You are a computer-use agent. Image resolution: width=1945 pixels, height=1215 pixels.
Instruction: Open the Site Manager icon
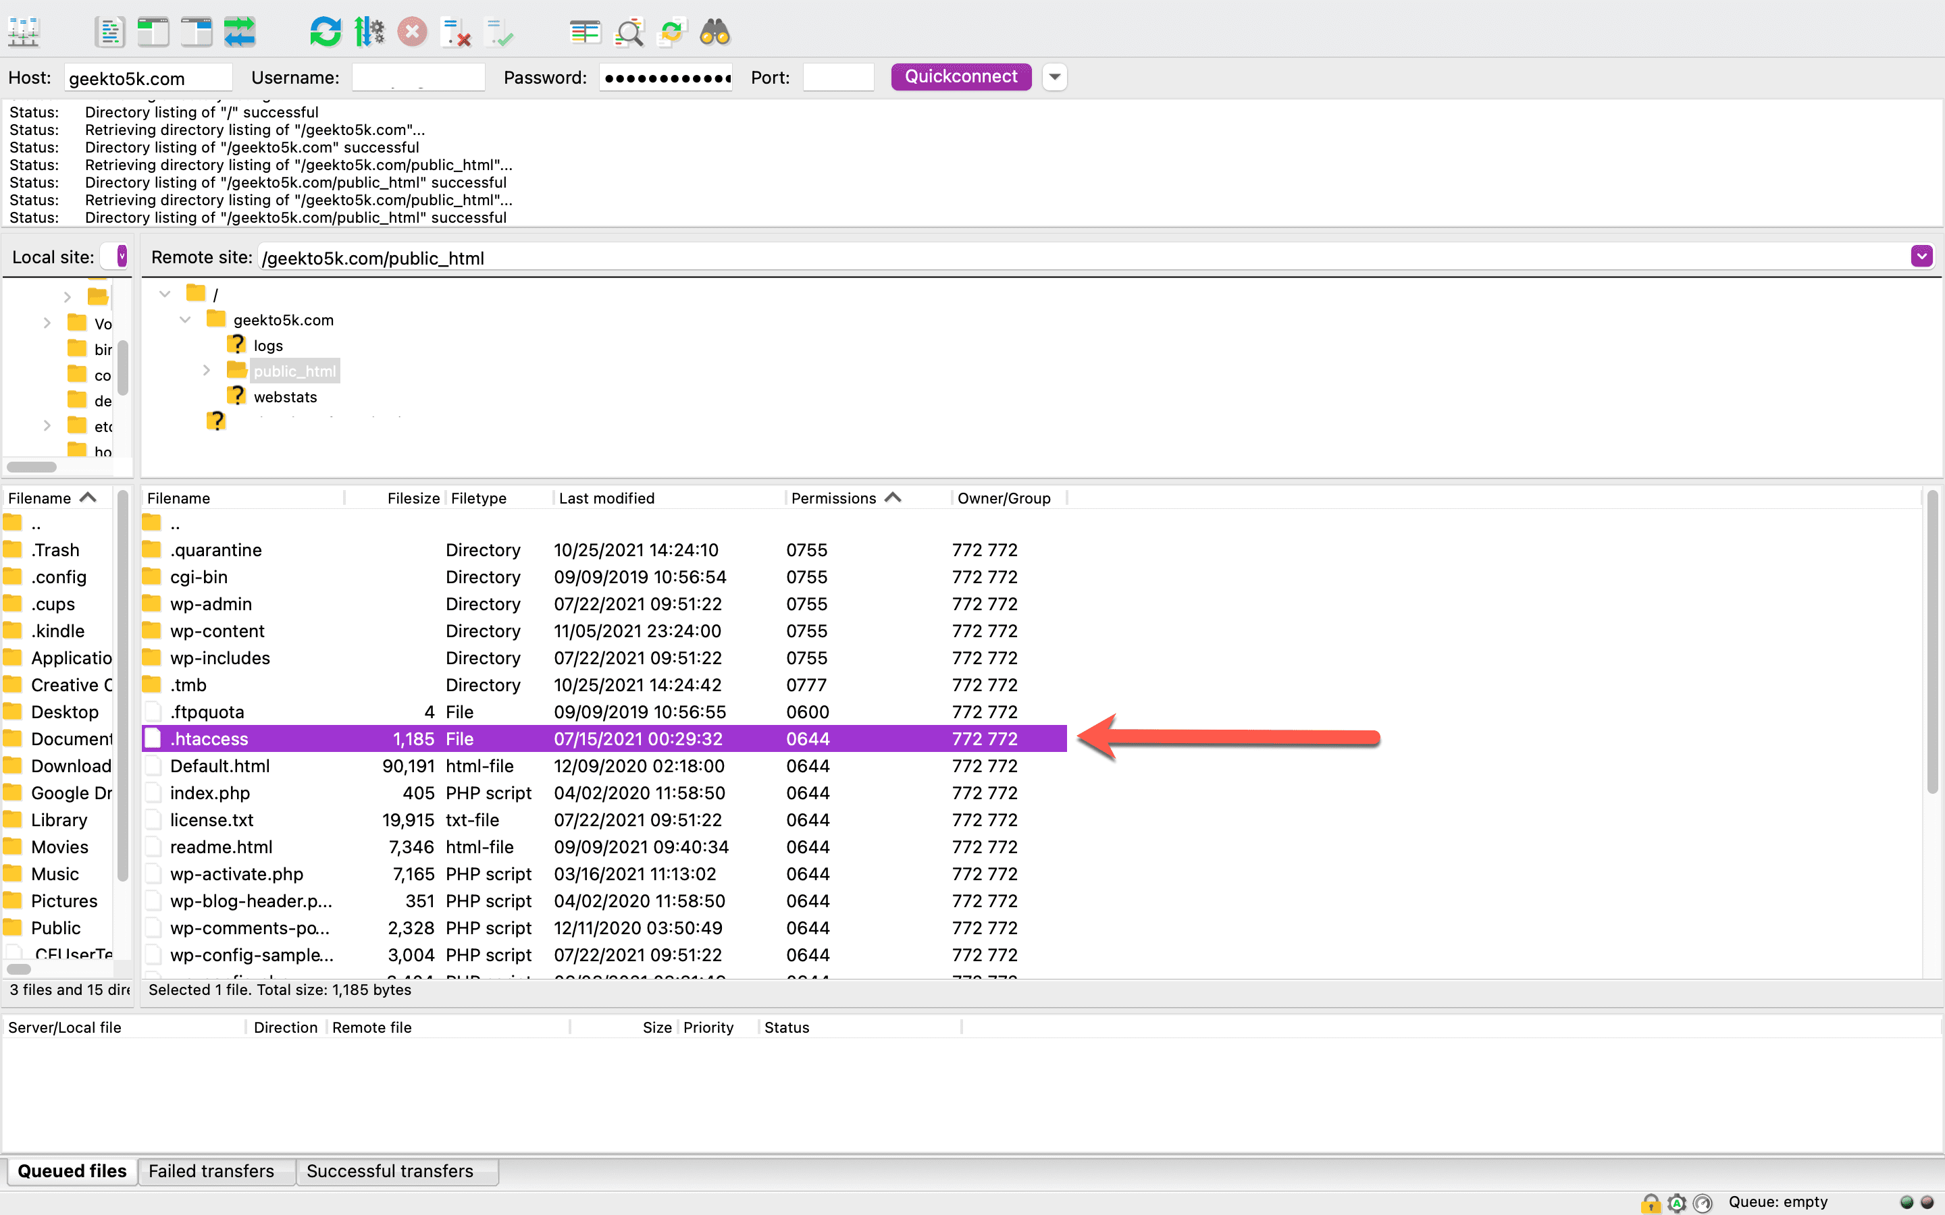pyautogui.click(x=24, y=33)
